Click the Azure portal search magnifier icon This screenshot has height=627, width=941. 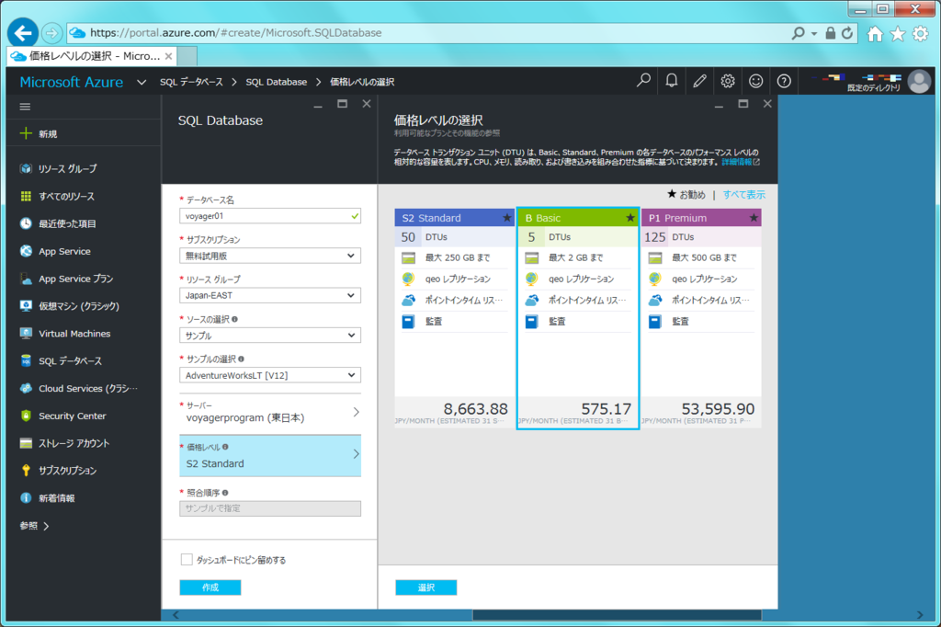(x=643, y=81)
